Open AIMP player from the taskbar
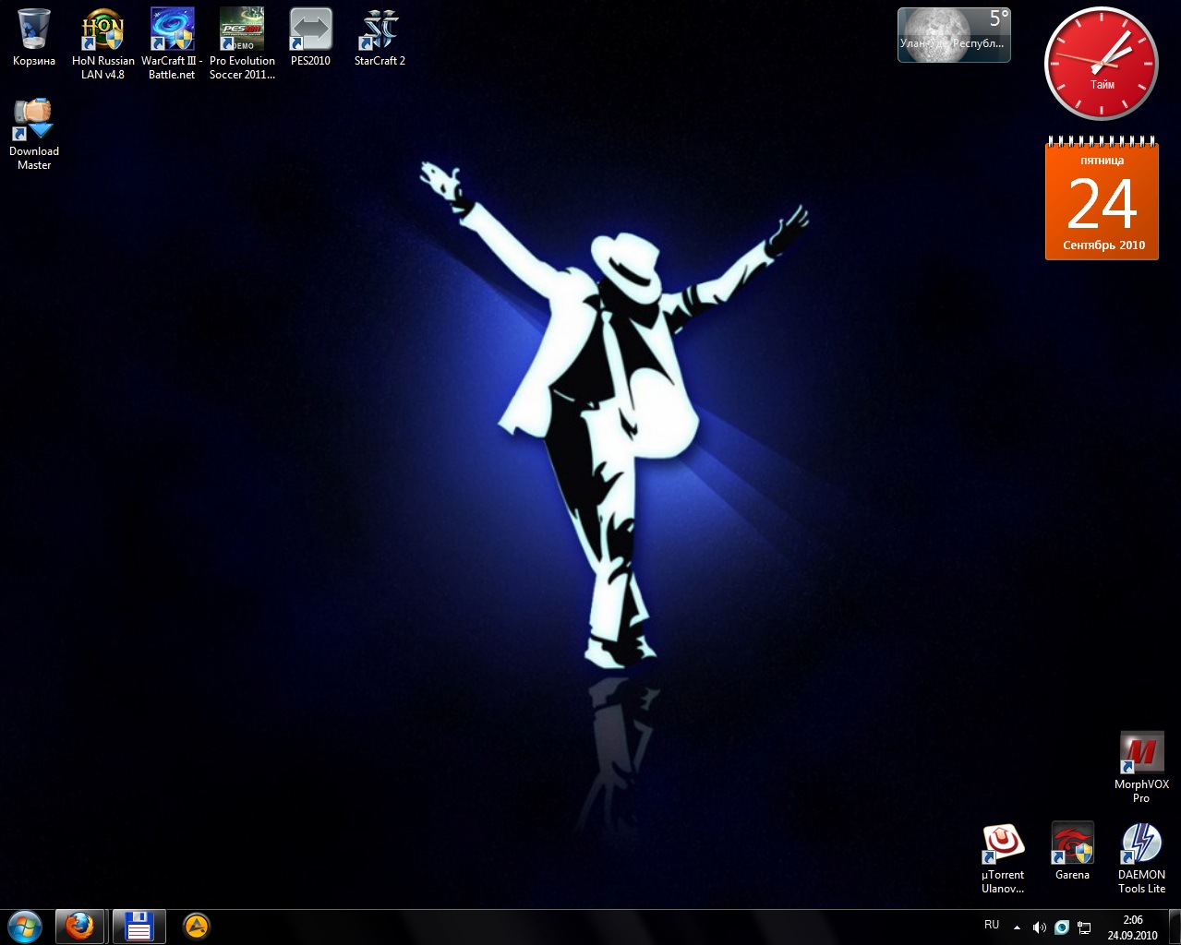The height and width of the screenshot is (945, 1181). point(197,926)
